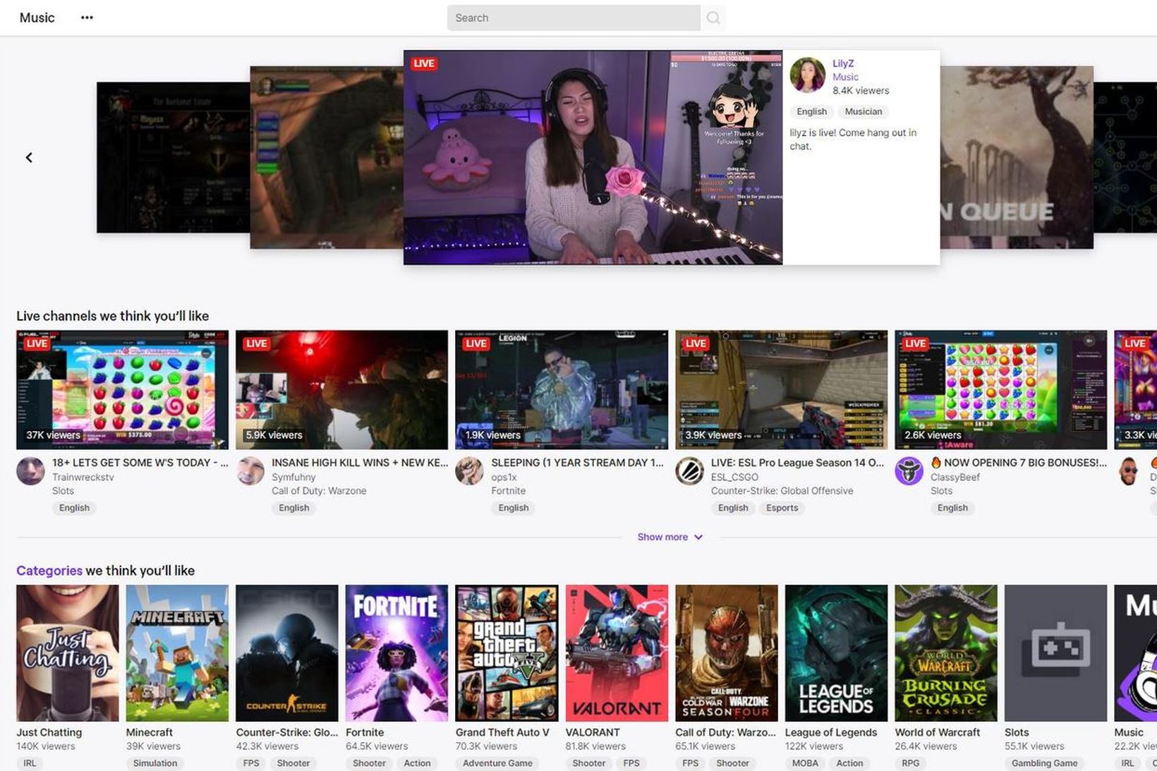
Task: Open VALORANT category cover
Action: point(617,653)
